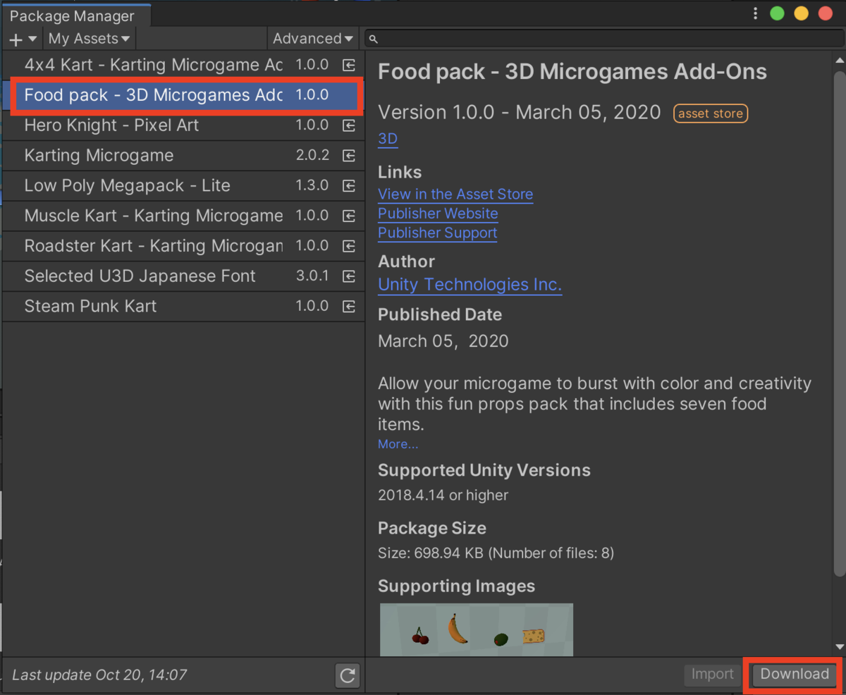Image resolution: width=846 pixels, height=695 pixels.
Task: Click the scrollbar down arrow
Action: (839, 646)
